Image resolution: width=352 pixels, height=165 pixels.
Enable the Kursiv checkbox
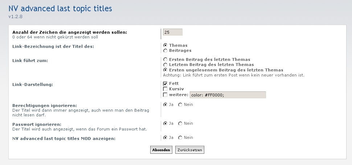point(165,89)
